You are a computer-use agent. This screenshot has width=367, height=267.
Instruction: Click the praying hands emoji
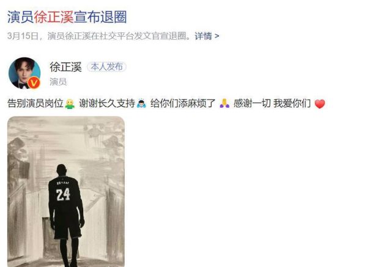pos(224,103)
